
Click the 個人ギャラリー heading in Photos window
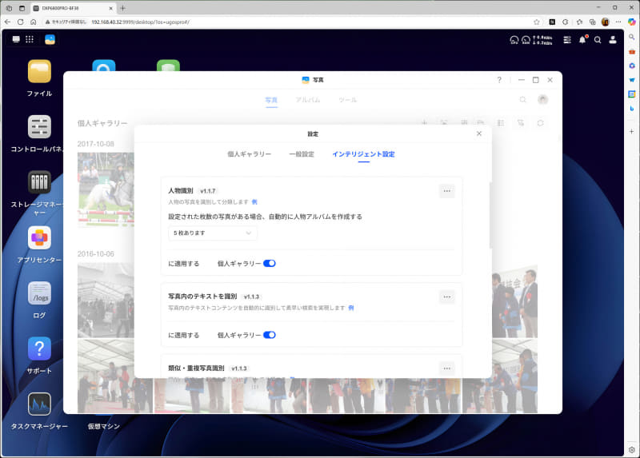click(102, 123)
